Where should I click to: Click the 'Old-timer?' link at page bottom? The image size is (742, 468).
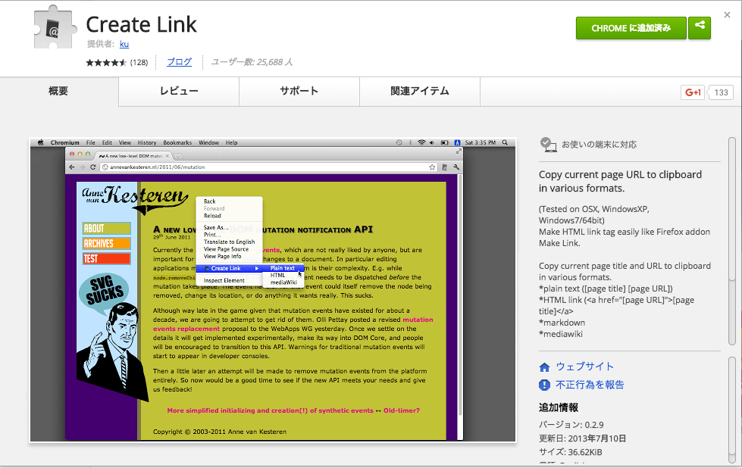pos(401,410)
